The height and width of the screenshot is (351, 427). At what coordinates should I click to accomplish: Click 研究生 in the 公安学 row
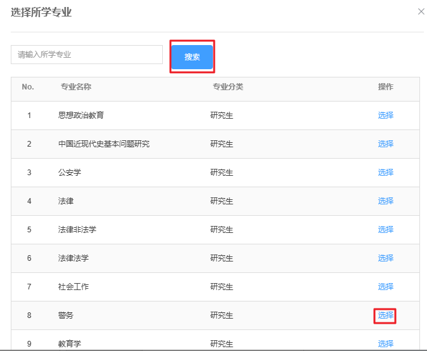222,173
